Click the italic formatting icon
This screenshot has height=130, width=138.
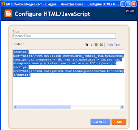click(x=91, y=45)
